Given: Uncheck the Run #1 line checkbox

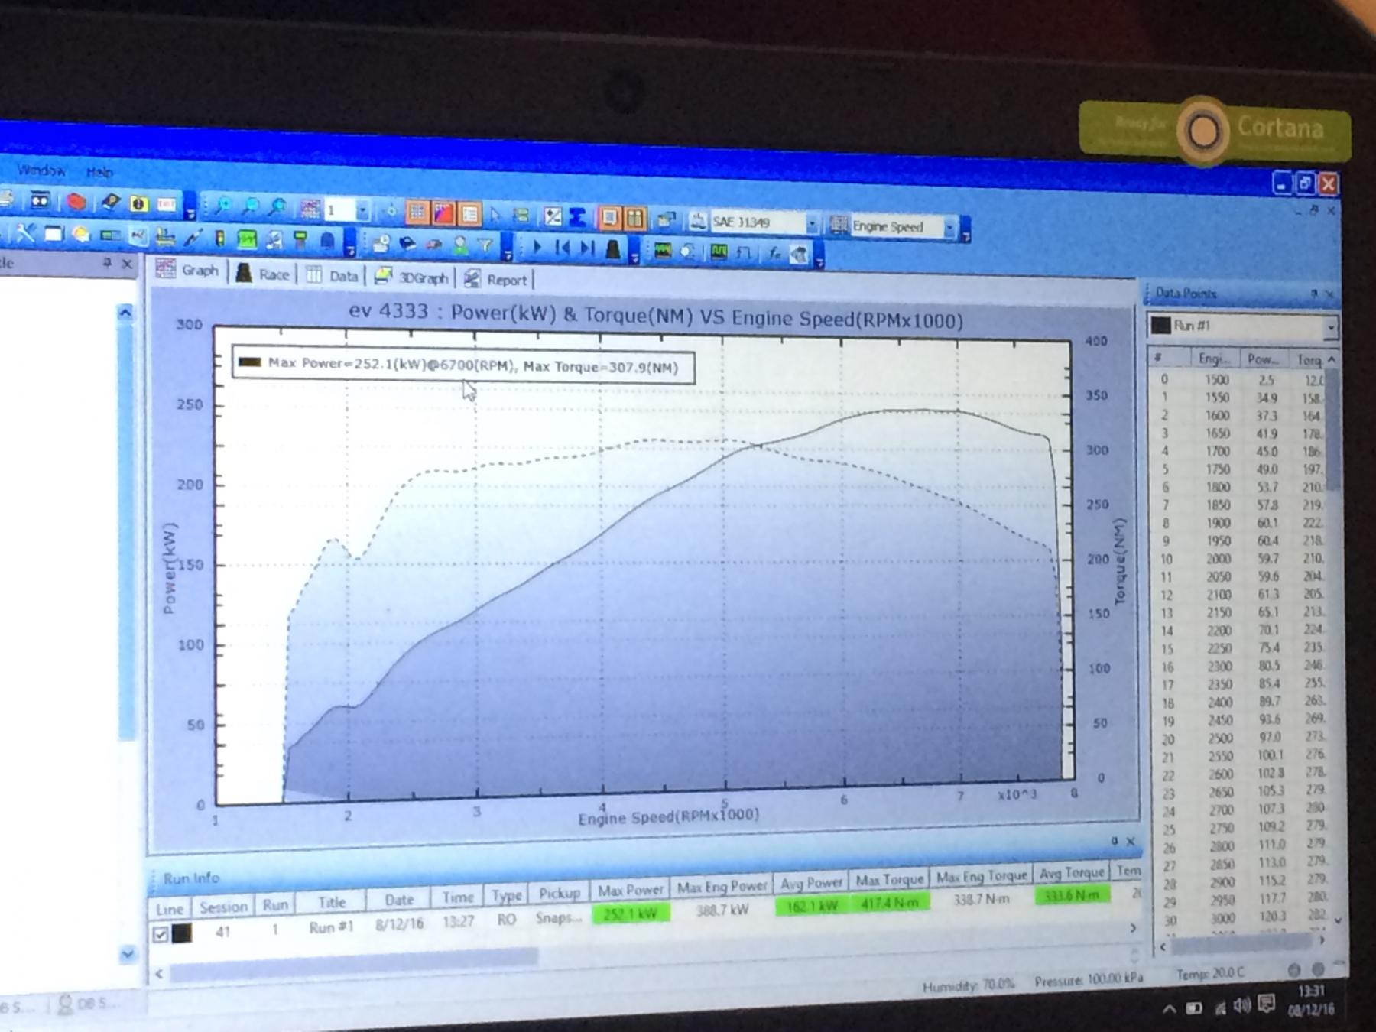Looking at the screenshot, I should 161,934.
